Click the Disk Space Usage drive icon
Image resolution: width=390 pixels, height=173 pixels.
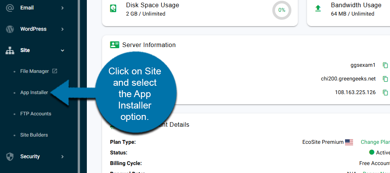113,9
